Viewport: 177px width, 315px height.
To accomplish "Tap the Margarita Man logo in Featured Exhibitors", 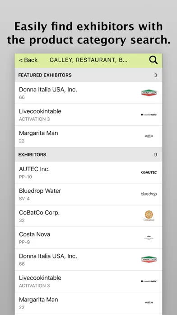I will point(149,136).
